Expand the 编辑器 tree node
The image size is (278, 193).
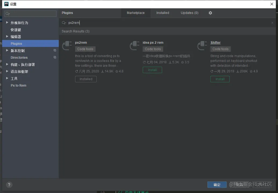[x=7, y=36]
